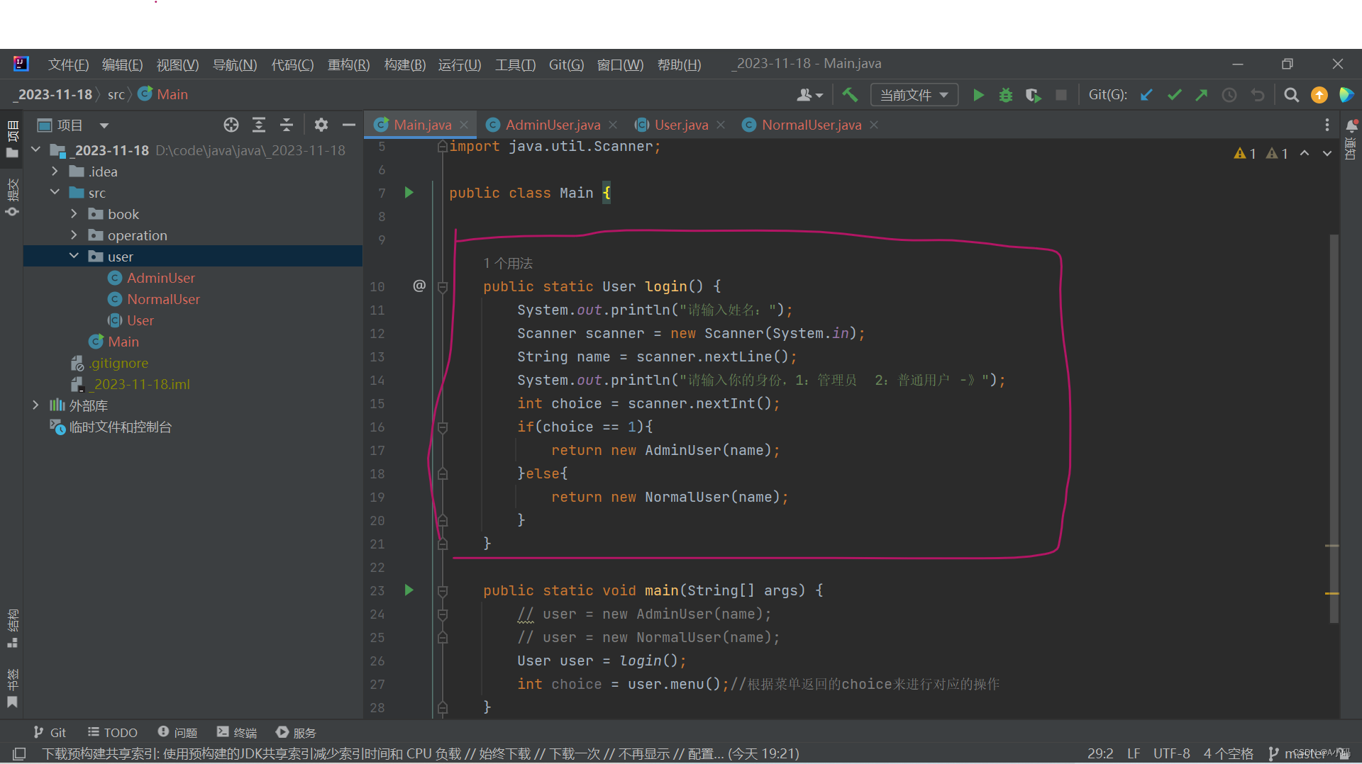Open Search Everywhere magnifier icon
The height and width of the screenshot is (764, 1362).
(1292, 95)
